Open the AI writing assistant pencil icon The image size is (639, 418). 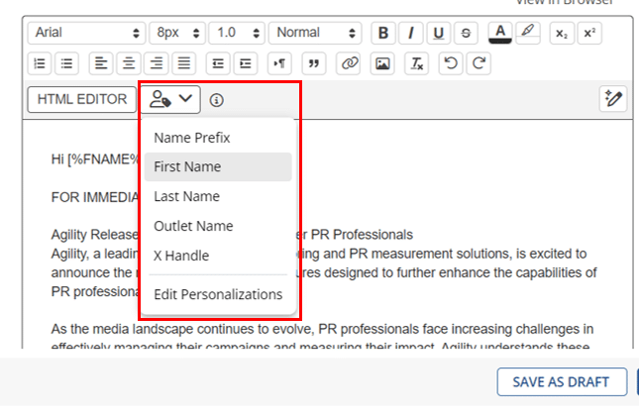(613, 99)
